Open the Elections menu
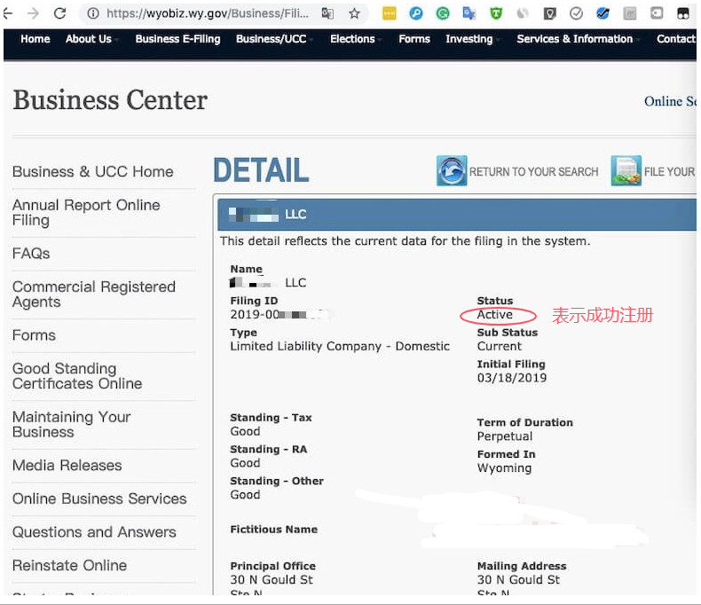 point(354,39)
